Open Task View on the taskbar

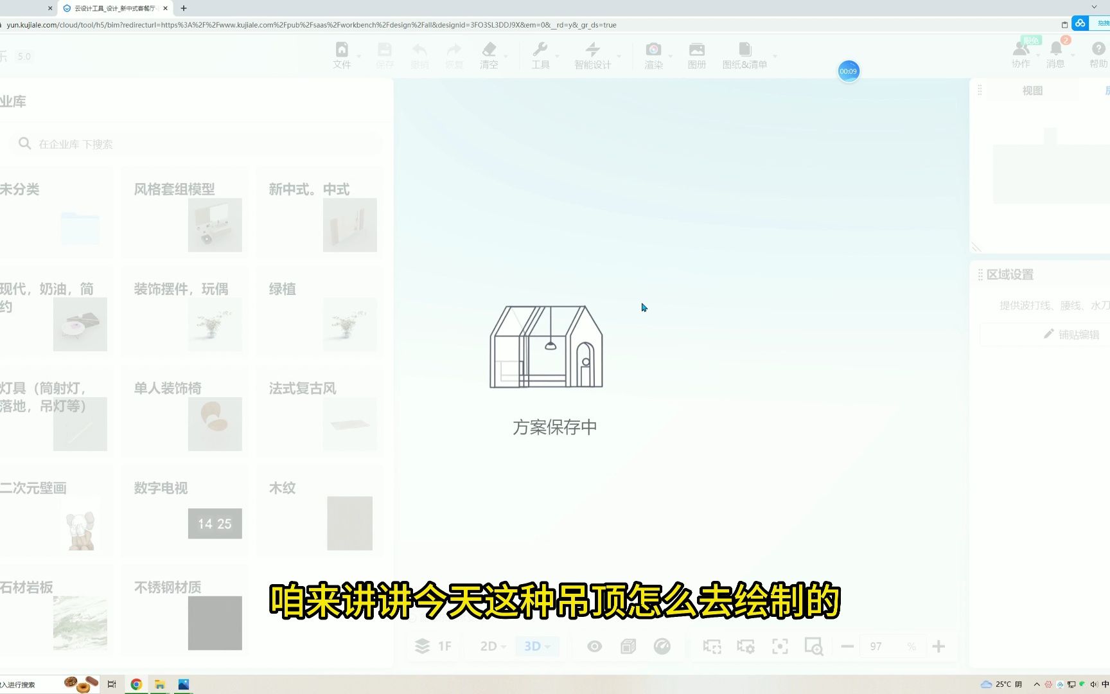112,684
